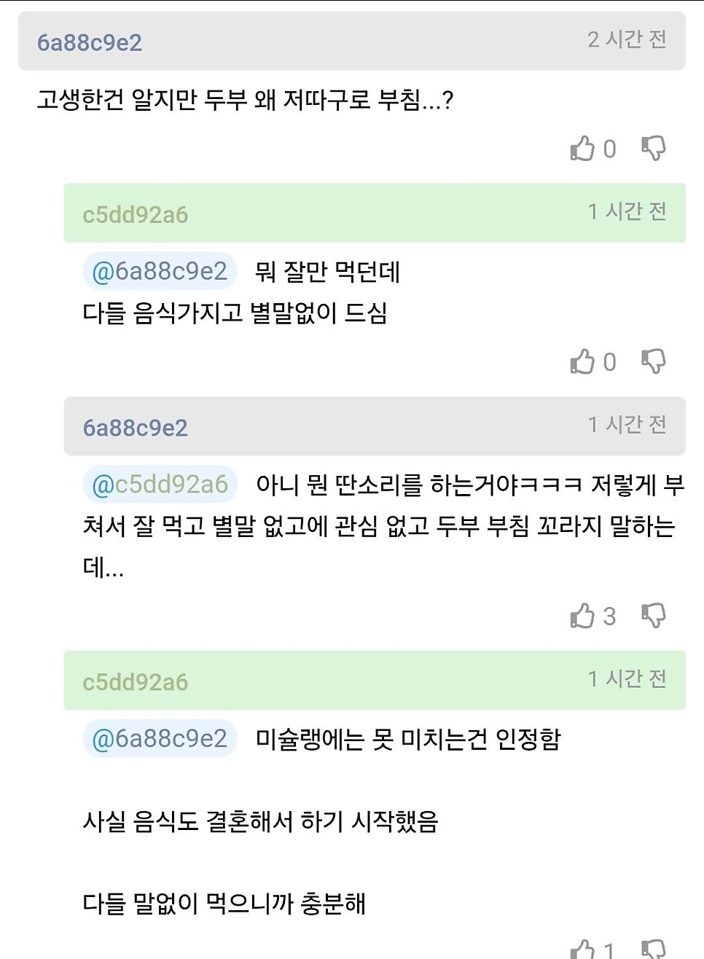704x959 pixels.
Task: Downvote the last reply ending '충분해'
Action: [653, 949]
